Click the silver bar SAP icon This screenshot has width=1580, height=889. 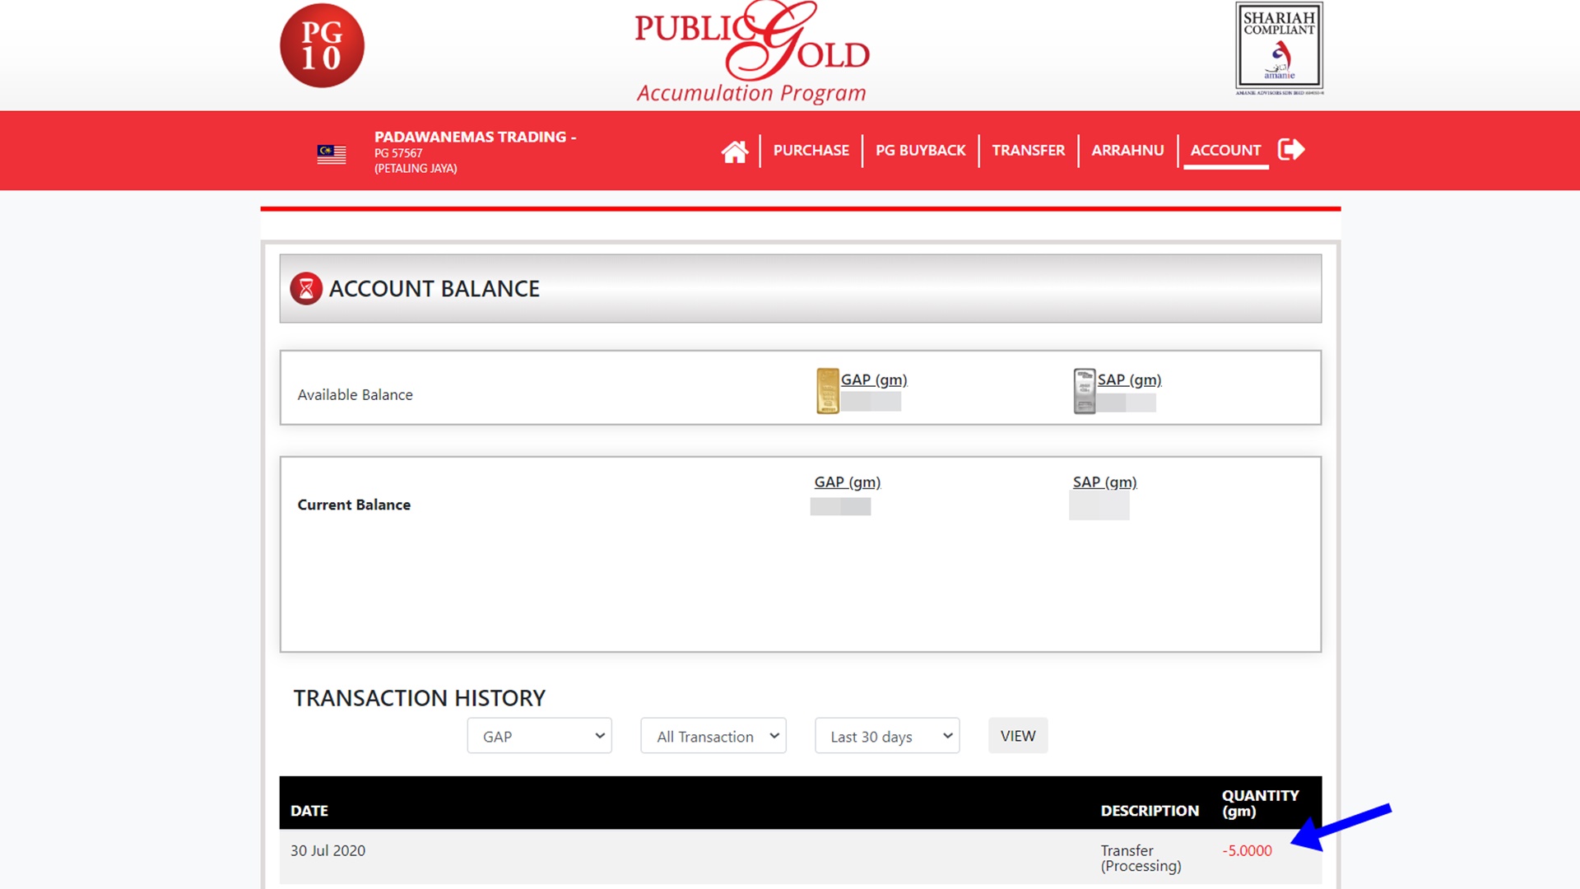1084,391
